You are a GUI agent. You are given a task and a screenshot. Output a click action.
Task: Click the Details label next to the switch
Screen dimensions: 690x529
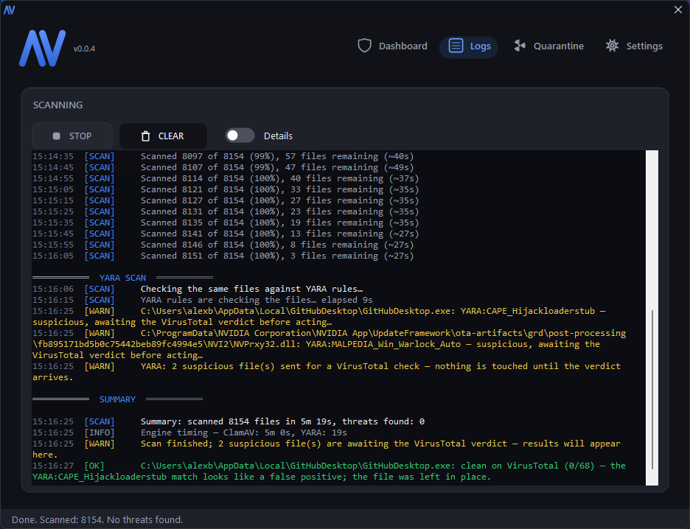[278, 136]
